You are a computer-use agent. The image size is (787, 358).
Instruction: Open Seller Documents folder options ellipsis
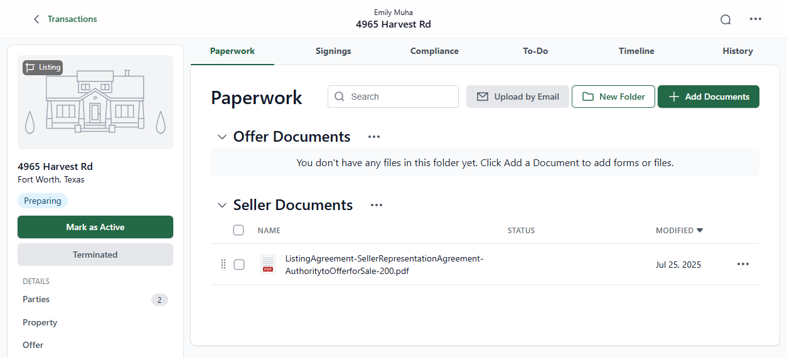point(377,205)
